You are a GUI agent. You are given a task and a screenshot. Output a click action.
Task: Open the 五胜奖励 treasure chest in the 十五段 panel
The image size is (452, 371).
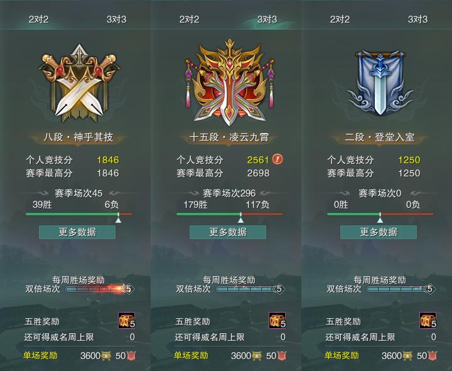(277, 320)
